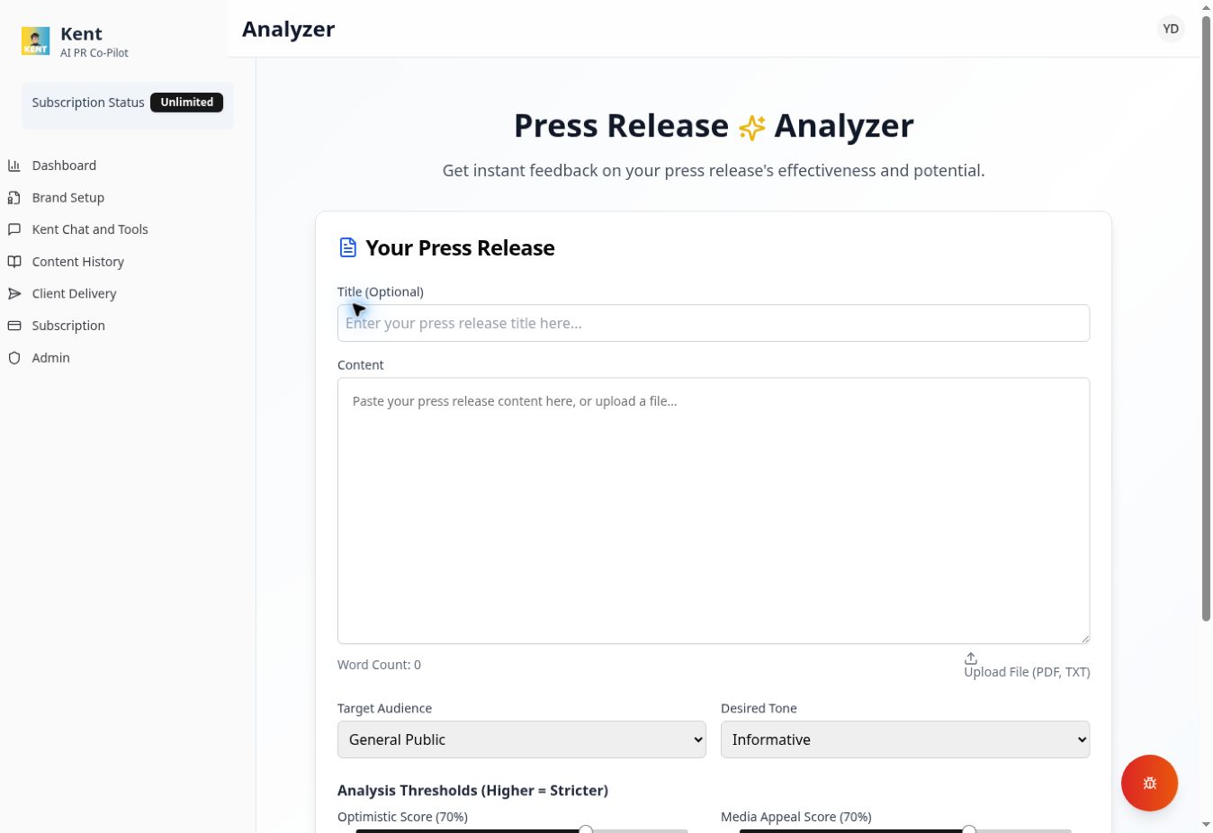Click the Content History book icon
Image resolution: width=1213 pixels, height=833 pixels.
point(14,262)
